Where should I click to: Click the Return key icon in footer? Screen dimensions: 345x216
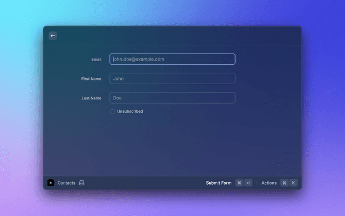click(249, 183)
